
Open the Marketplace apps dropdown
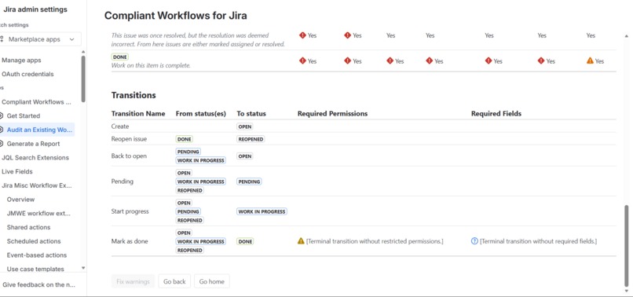click(40, 39)
